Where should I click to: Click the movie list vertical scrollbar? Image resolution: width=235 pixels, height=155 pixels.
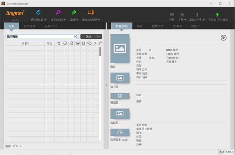100,52
